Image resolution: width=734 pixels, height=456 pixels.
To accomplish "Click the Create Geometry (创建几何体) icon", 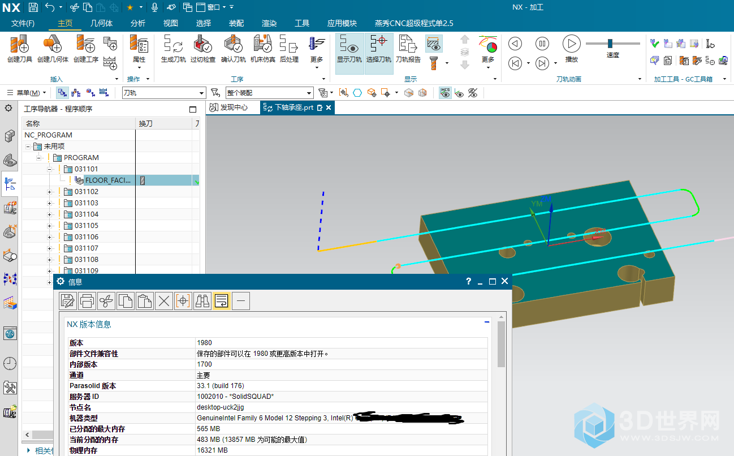I will click(x=53, y=48).
